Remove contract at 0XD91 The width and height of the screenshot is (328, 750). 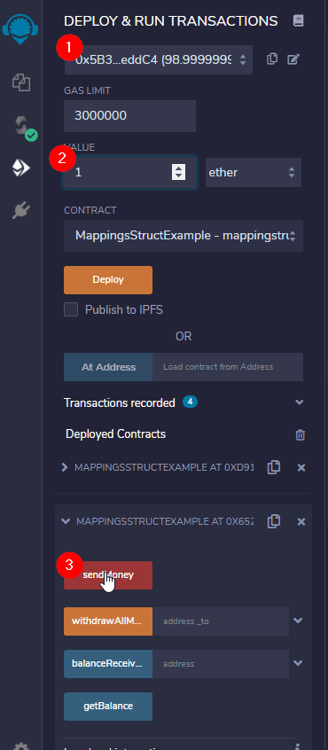click(x=301, y=468)
